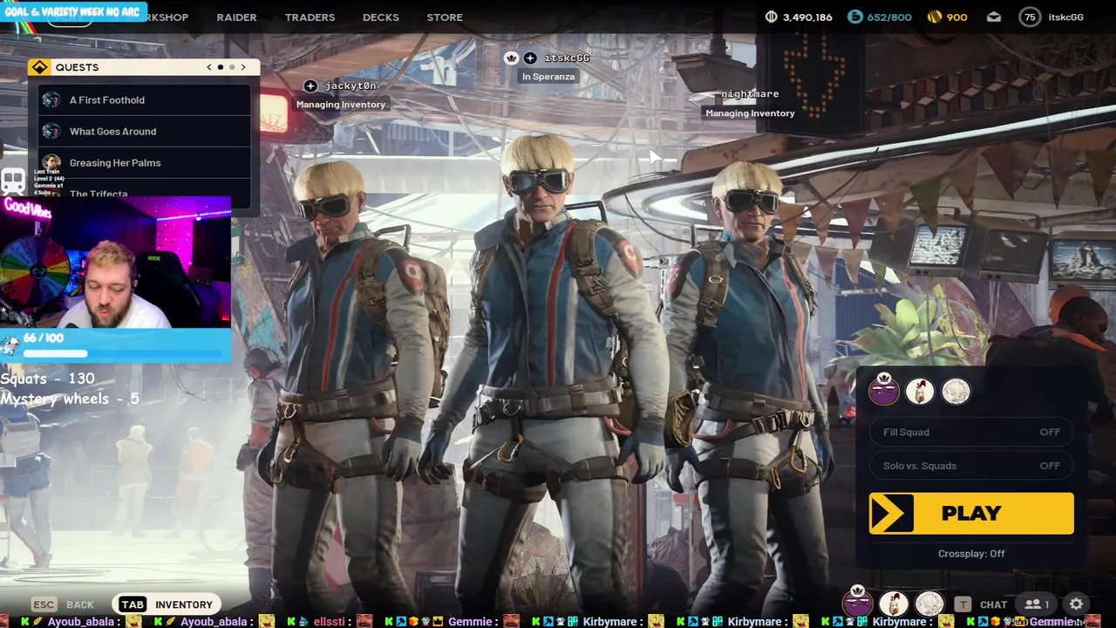Click the plus icon beside jackyt0n
Screen dimensions: 1116x628
310,85
